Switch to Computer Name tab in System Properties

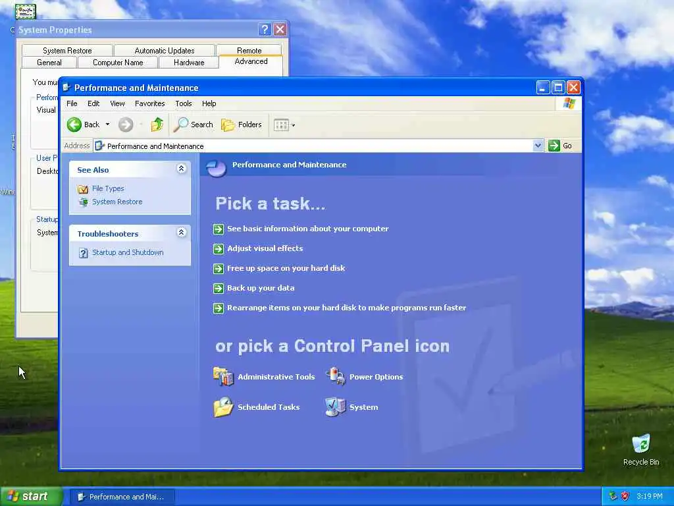point(118,63)
